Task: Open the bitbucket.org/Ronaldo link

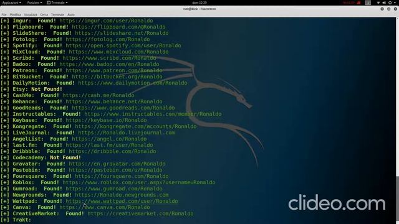Action: (x=117, y=77)
